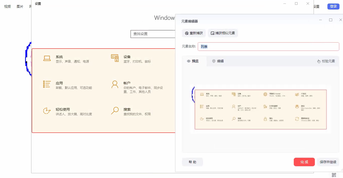Click the 查找我的文件、权限 description
The image size is (343, 178).
point(137,114)
